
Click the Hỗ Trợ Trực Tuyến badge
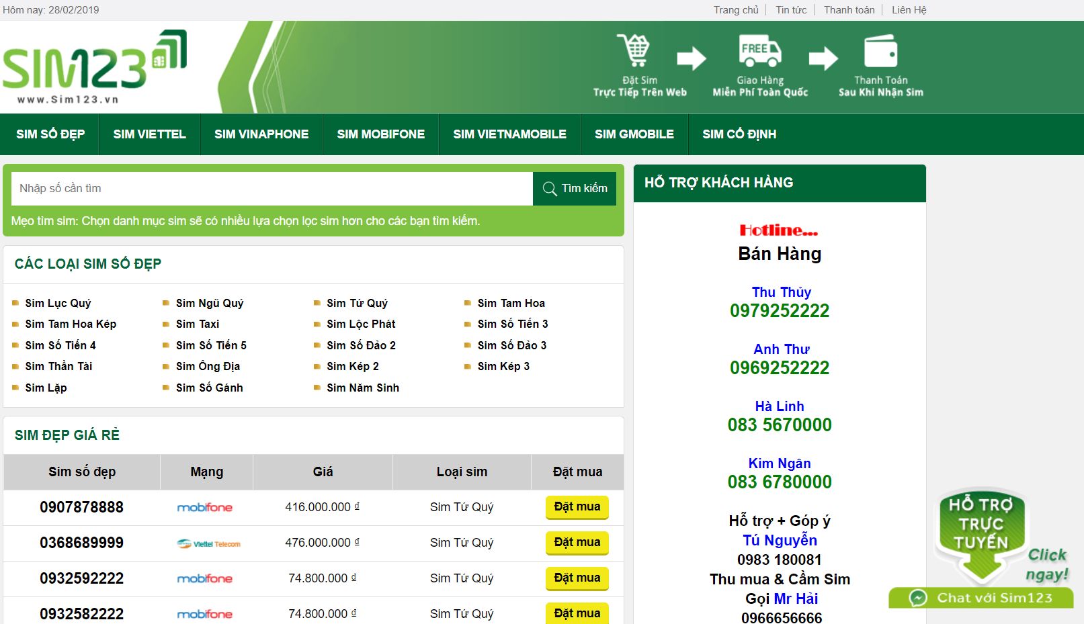point(982,535)
